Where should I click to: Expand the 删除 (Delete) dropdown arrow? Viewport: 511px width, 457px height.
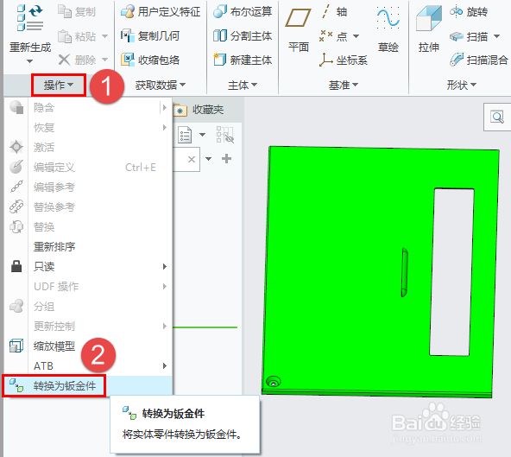pos(105,60)
